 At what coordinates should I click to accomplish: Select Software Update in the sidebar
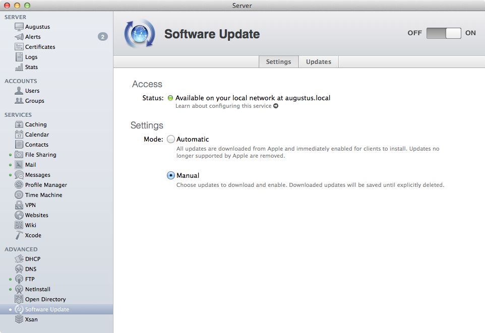56,309
